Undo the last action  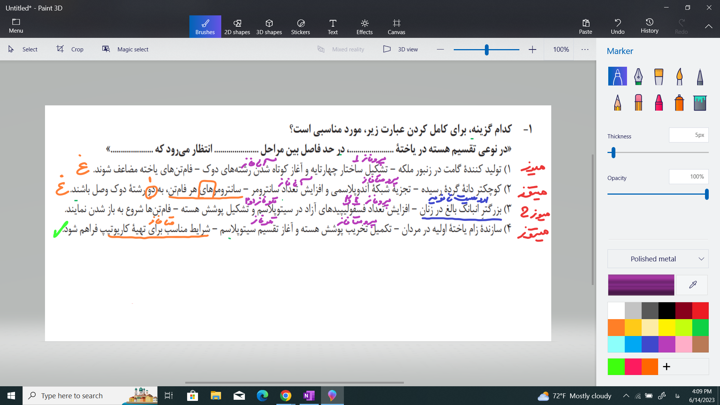(x=618, y=27)
